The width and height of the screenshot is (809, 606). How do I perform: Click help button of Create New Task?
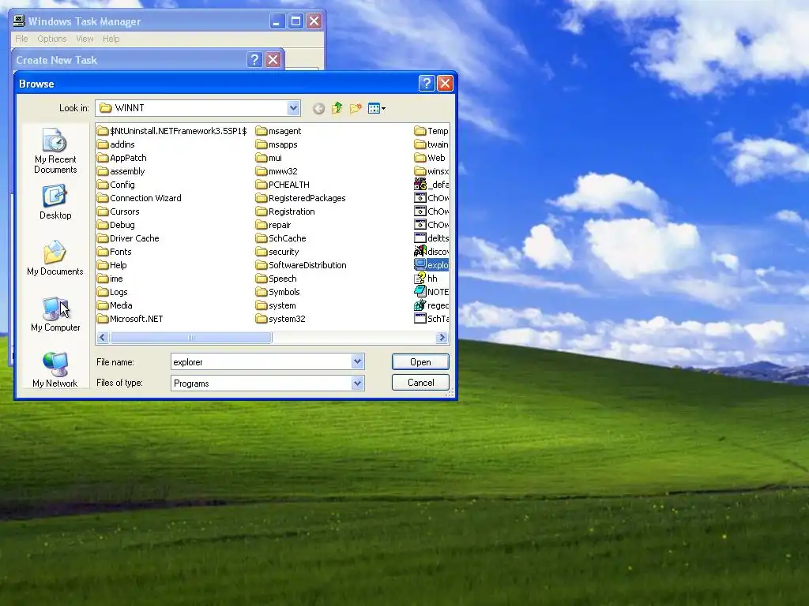[x=254, y=60]
